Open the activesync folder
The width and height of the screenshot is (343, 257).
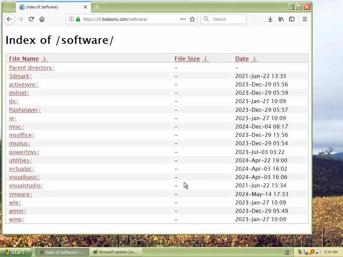pos(24,84)
